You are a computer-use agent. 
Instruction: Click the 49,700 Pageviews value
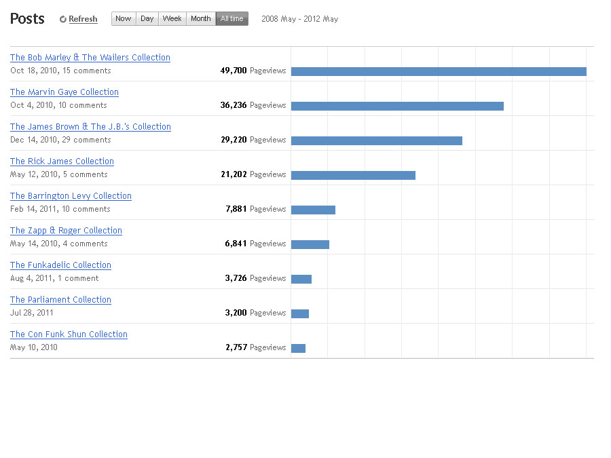click(253, 71)
